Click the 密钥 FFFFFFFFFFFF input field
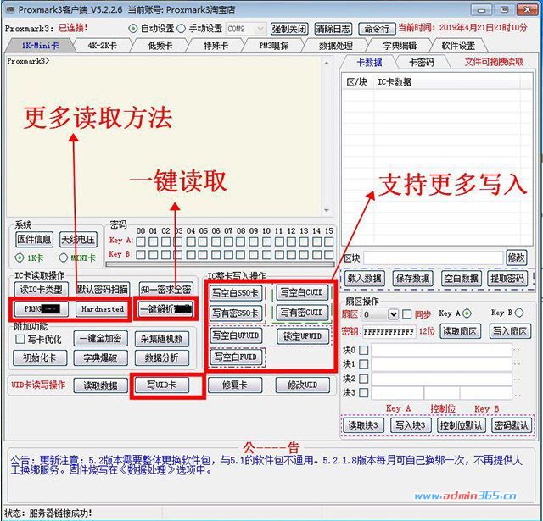543x521 pixels. (389, 332)
